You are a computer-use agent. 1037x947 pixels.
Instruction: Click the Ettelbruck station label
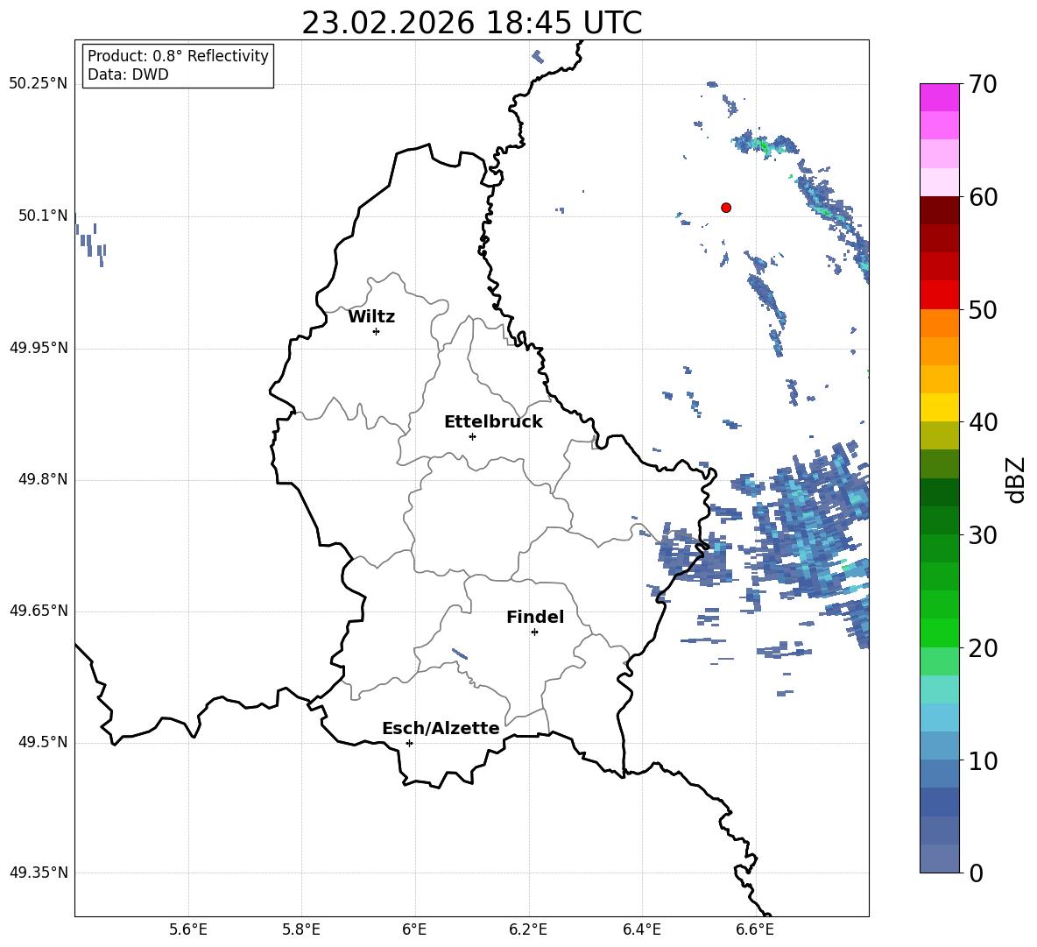pyautogui.click(x=493, y=422)
